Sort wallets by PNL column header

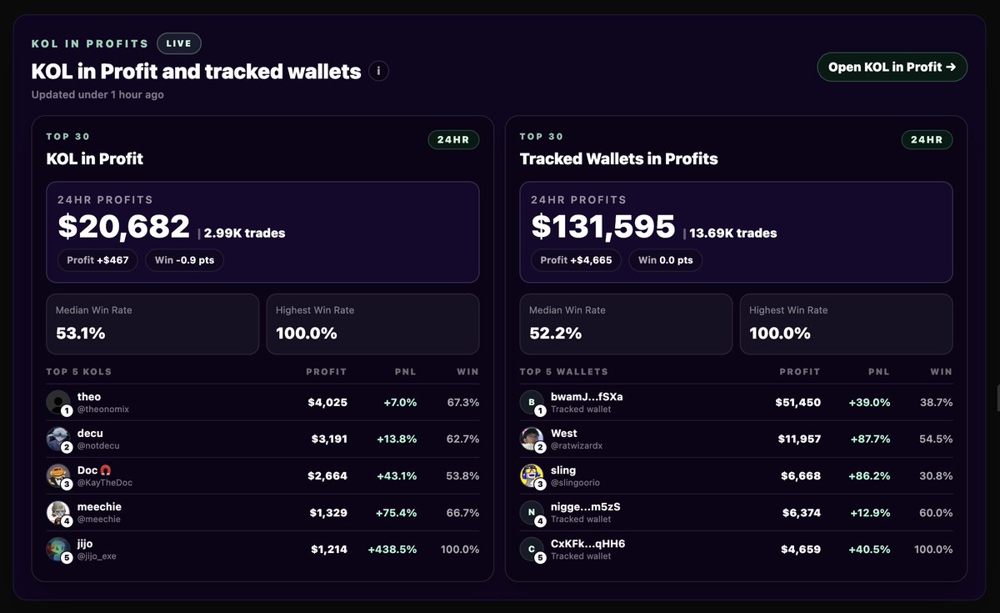879,372
